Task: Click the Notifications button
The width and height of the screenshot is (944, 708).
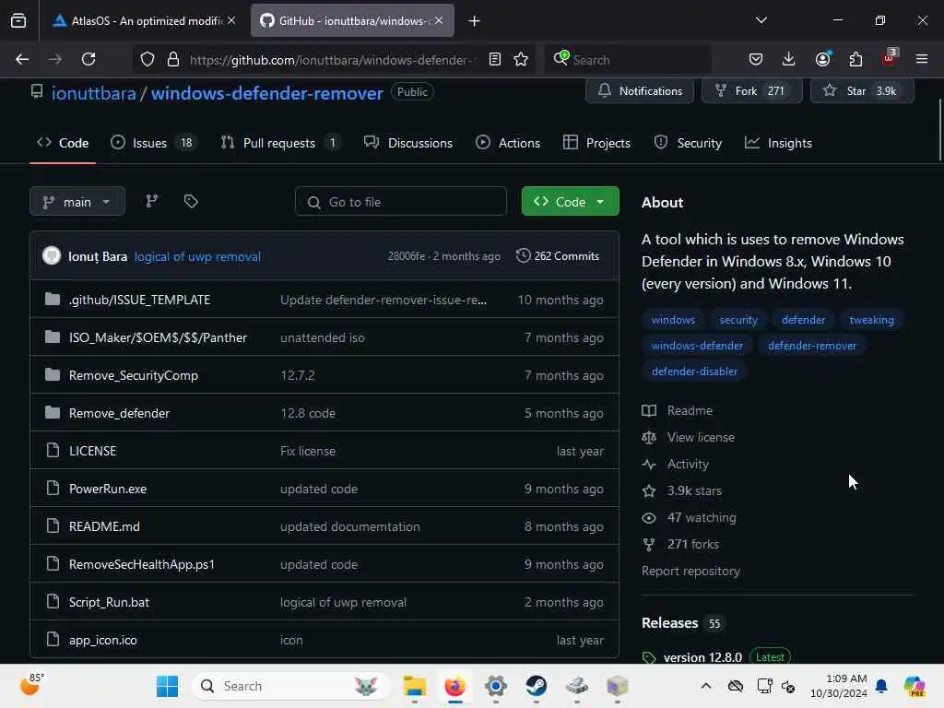Action: (x=640, y=91)
